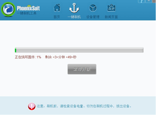156x115 pixels.
Task: Click the 正在烧写固件: 1% status text
Action: (x=28, y=57)
